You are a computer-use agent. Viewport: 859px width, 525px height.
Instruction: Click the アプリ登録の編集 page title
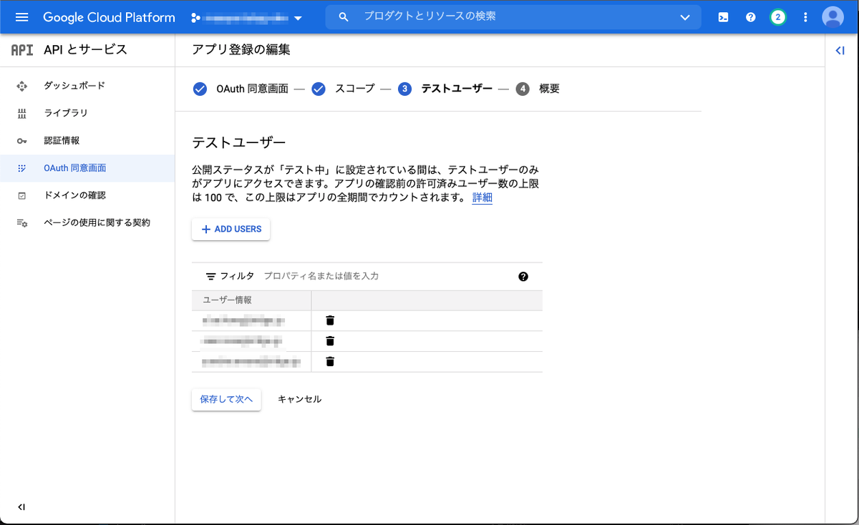[x=241, y=49]
